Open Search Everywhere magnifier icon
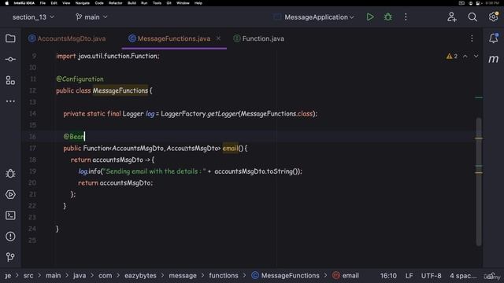This screenshot has width=504, height=283. [472, 17]
